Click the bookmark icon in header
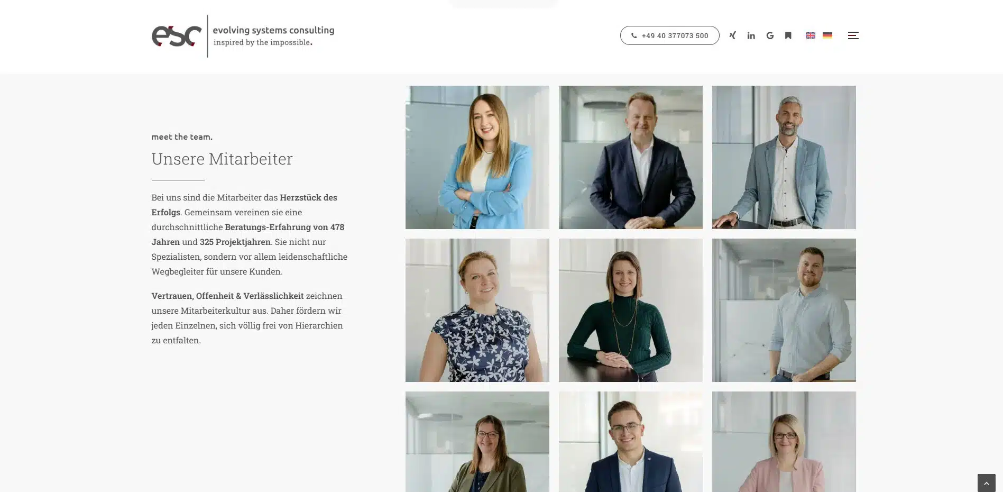1003x492 pixels. (x=788, y=35)
